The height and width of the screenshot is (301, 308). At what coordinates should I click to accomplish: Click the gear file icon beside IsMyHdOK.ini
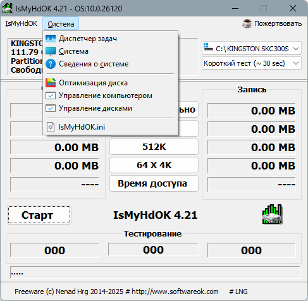point(51,127)
